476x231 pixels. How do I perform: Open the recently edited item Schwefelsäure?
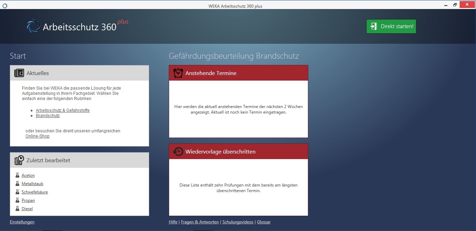[35, 192]
